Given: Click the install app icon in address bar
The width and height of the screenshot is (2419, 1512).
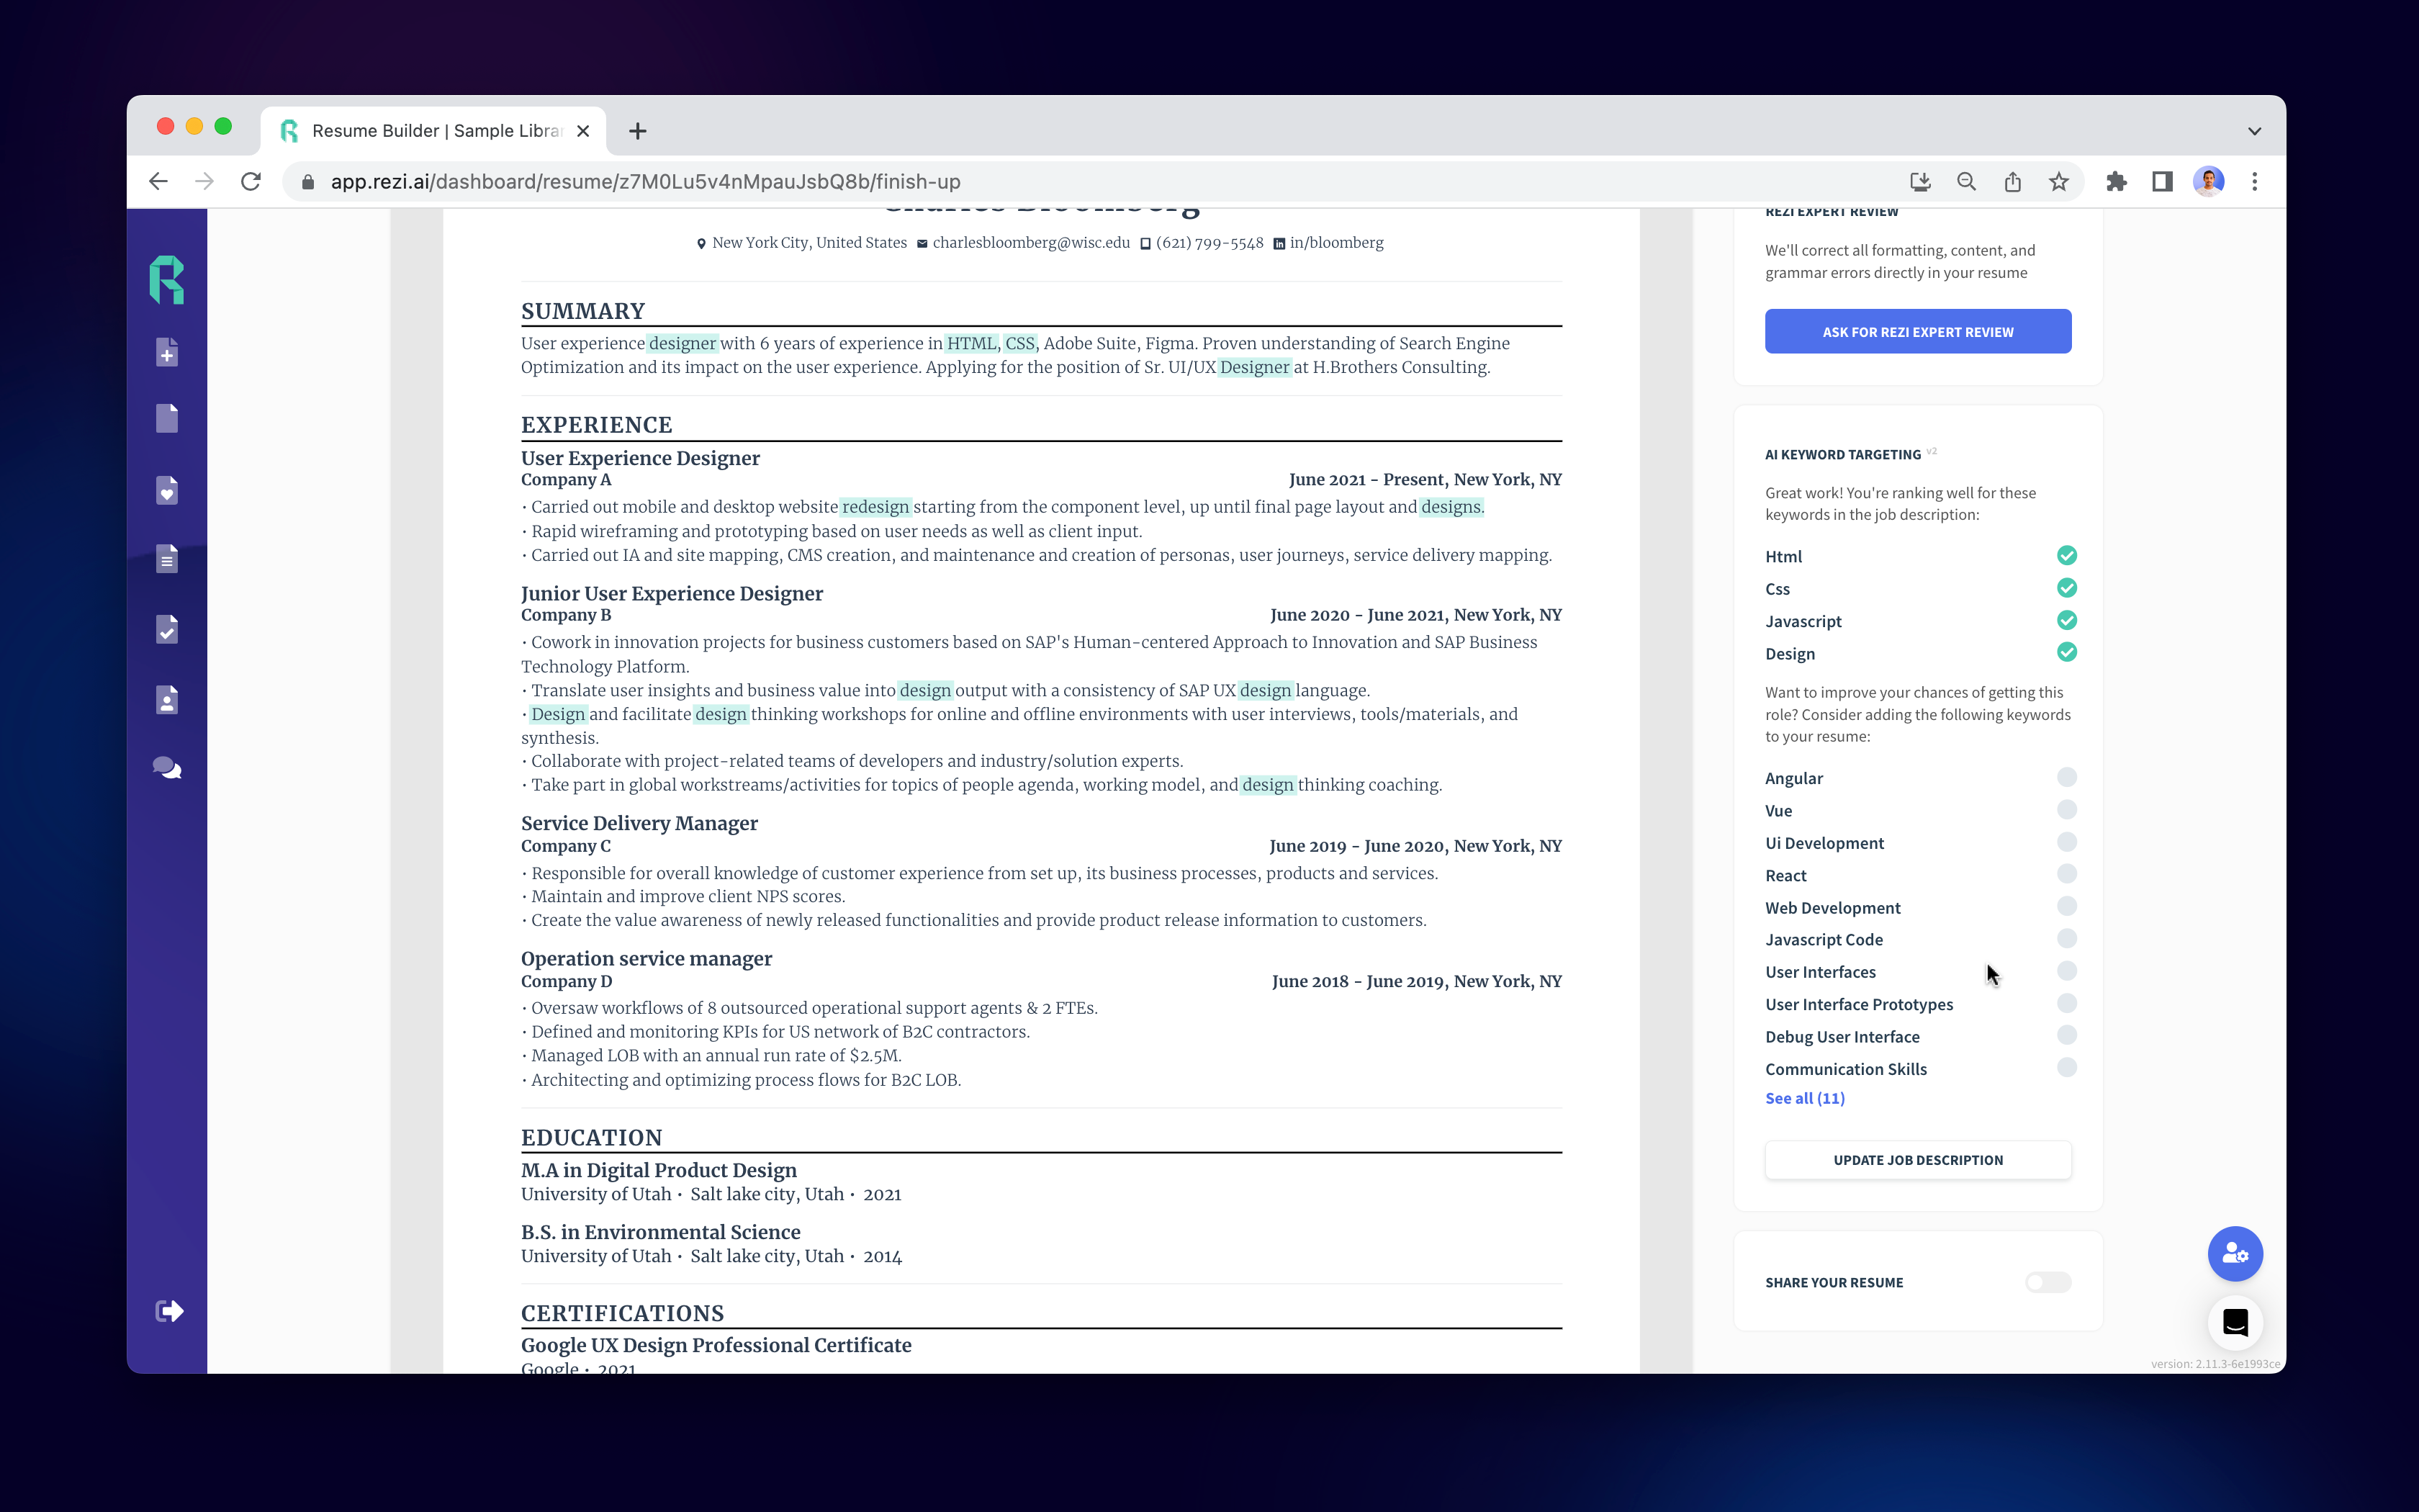Looking at the screenshot, I should tap(1919, 181).
